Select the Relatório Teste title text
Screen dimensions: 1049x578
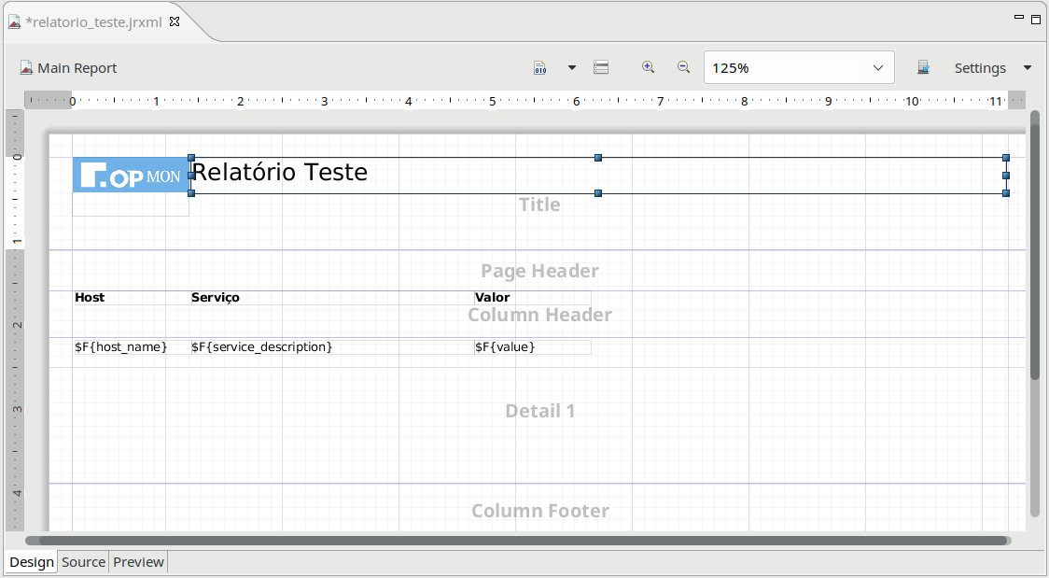(280, 173)
